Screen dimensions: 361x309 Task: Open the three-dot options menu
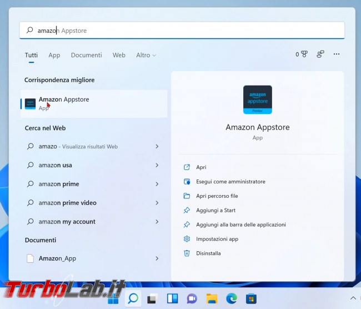pos(337,54)
